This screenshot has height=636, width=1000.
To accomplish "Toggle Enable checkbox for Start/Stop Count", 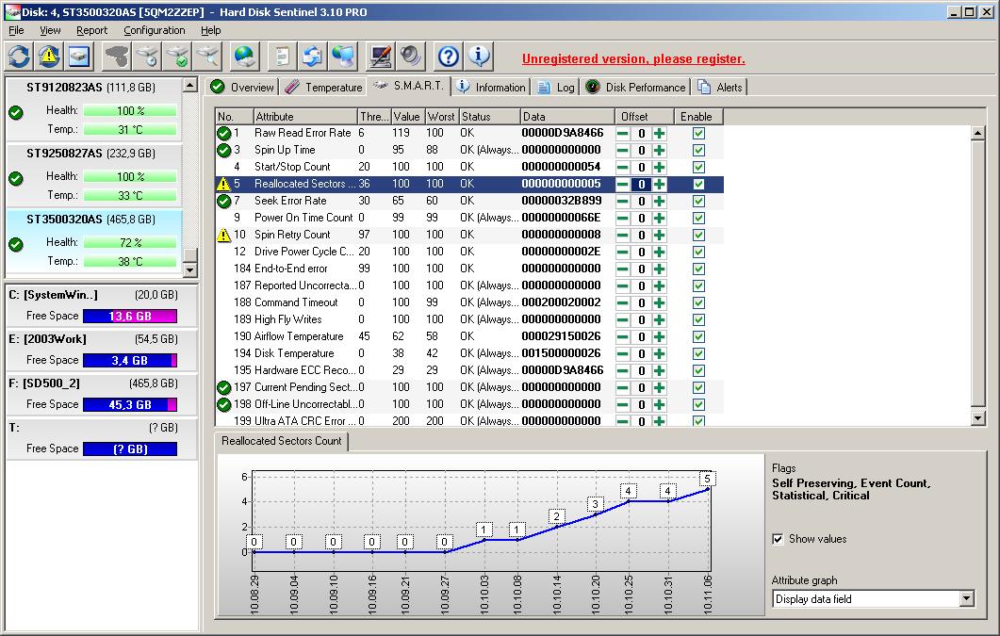I will pos(699,167).
